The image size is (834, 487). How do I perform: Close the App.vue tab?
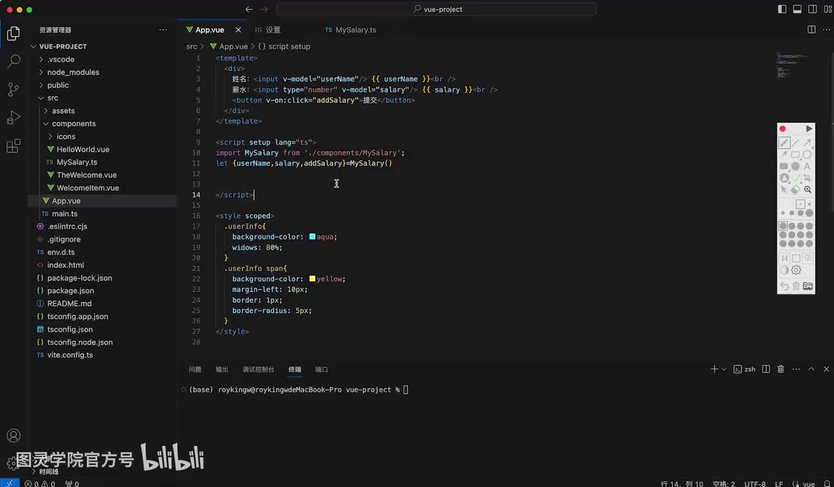tap(239, 30)
